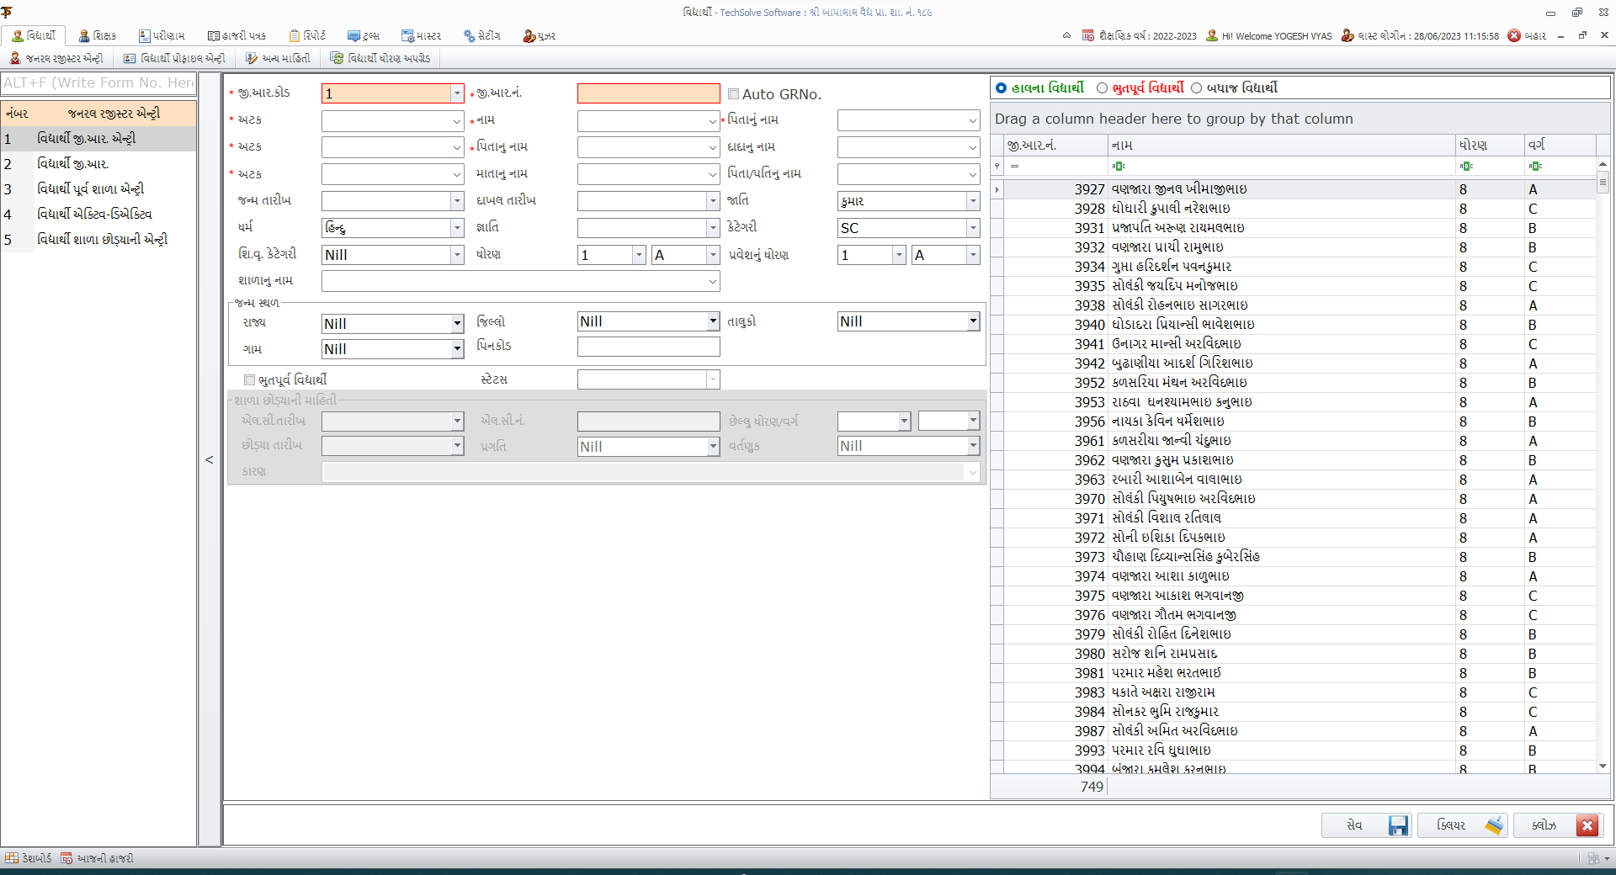Open the ધર્મ dropdown showing હિન્દુ
Viewport: 1616px width, 875px height.
click(457, 228)
